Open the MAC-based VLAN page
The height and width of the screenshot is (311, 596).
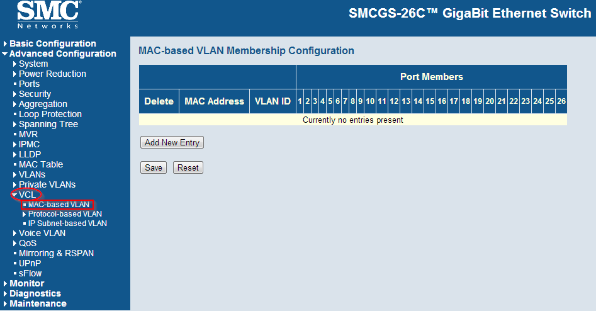coord(59,205)
